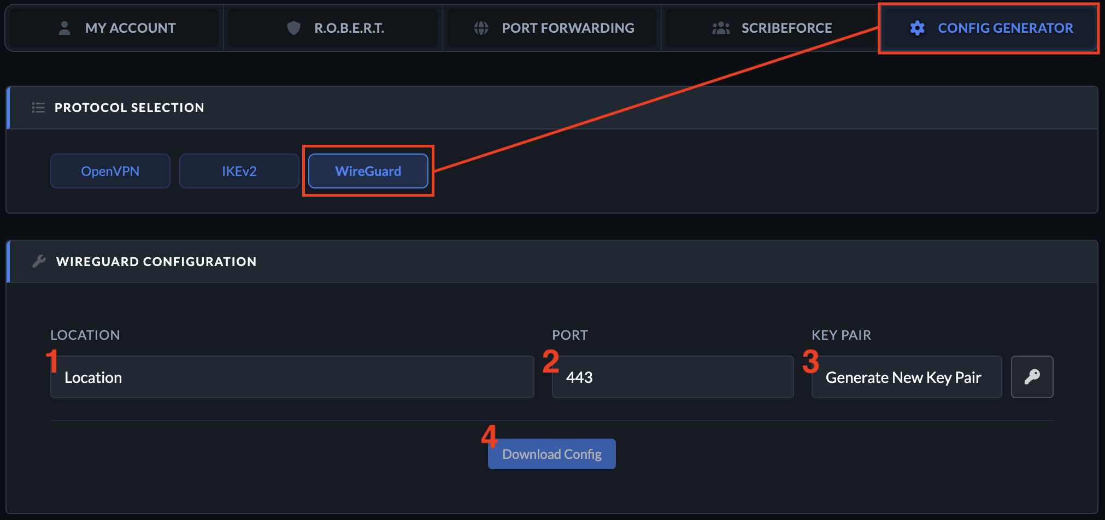This screenshot has width=1105, height=520.
Task: Click the Download Config button
Action: [551, 454]
